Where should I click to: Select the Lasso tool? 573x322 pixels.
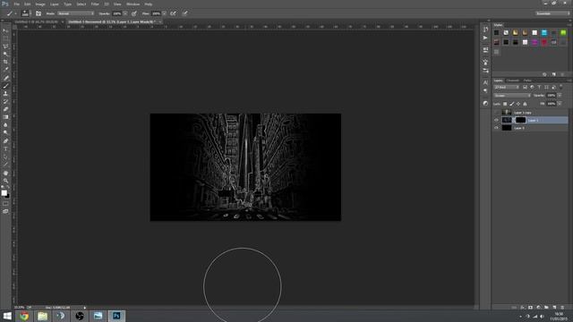point(5,47)
